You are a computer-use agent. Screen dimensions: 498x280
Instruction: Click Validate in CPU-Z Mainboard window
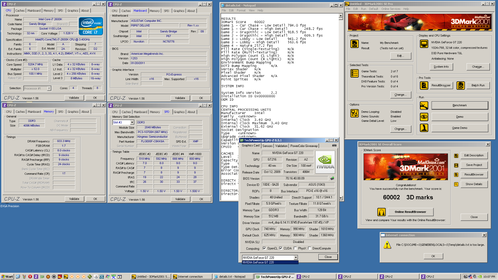pos(180,98)
